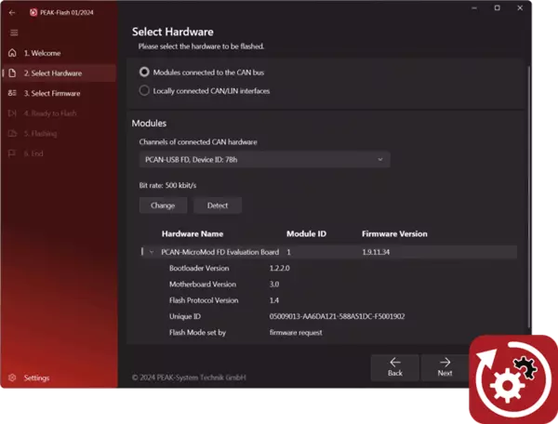The height and width of the screenshot is (424, 558).
Task: Click the Bootloader Version value 1.2.2.0
Action: point(279,268)
